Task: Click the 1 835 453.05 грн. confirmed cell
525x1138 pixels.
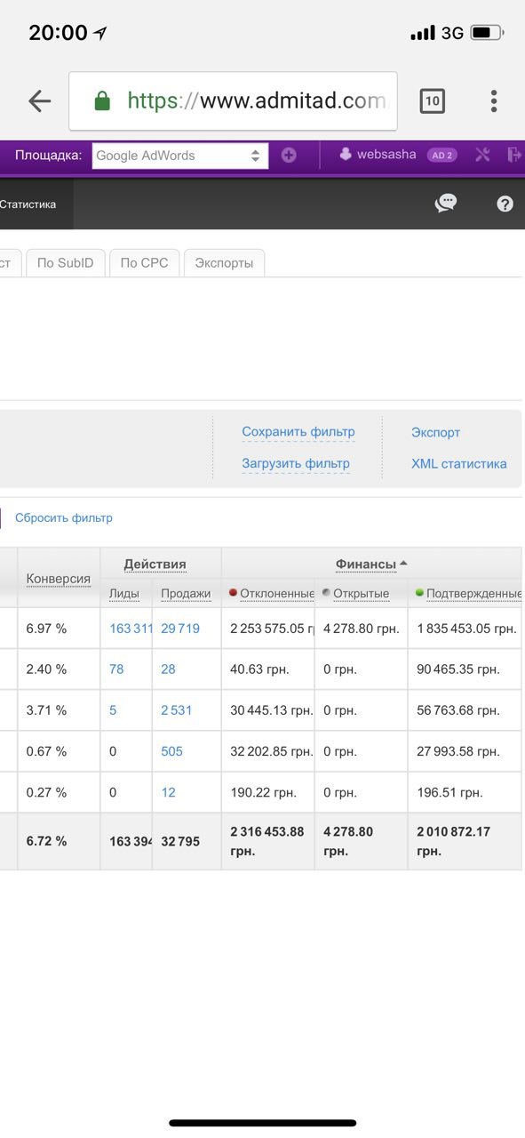Action: click(x=466, y=629)
